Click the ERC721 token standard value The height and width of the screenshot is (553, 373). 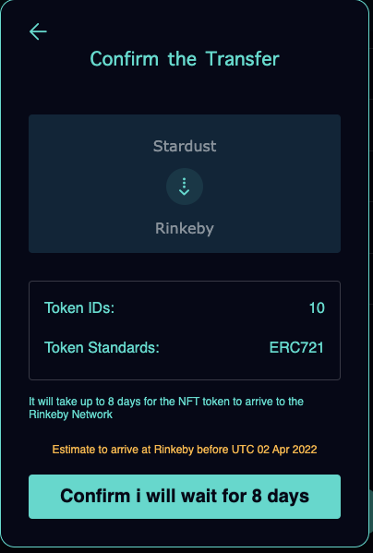coord(296,348)
